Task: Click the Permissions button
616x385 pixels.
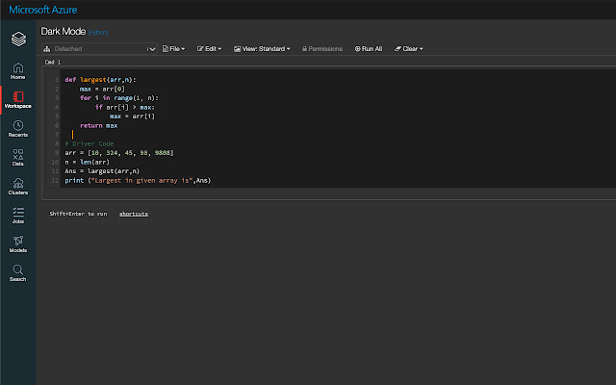Action: pos(322,49)
